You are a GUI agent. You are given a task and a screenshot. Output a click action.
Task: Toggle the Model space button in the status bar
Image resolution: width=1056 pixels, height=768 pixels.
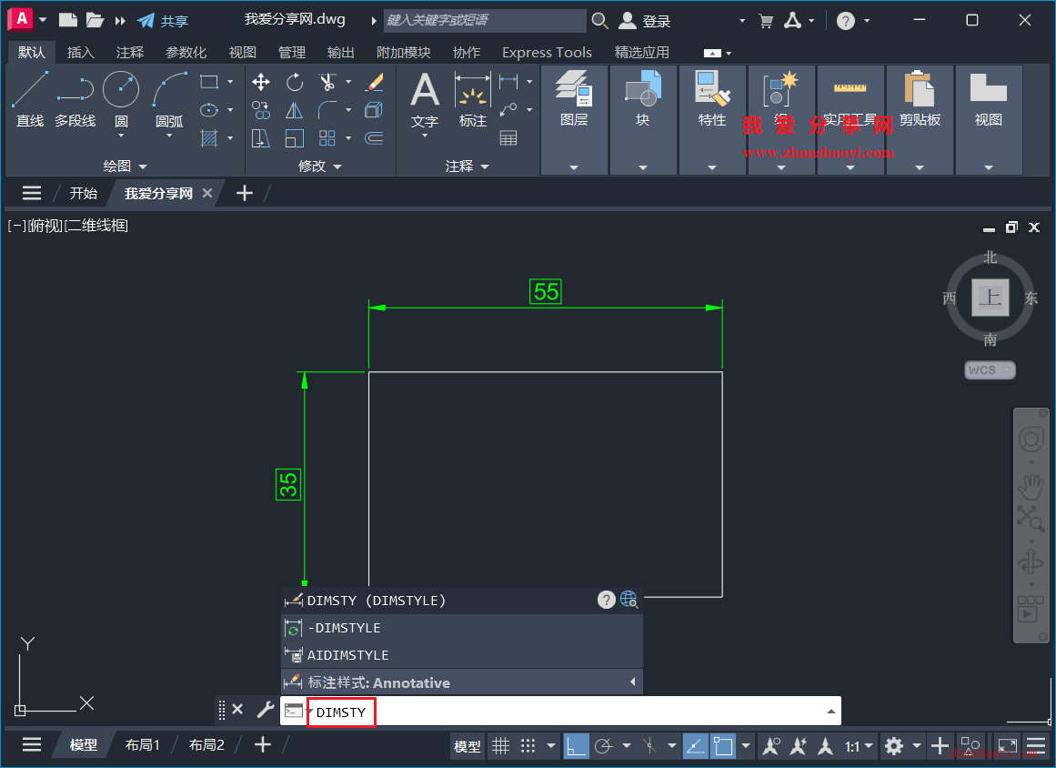pos(467,746)
